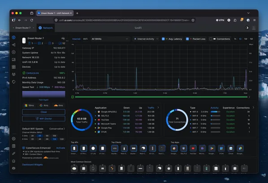This screenshot has width=268, height=183.
Task: Collapse the side panel with arrow toggle
Action: pyautogui.click(x=67, y=41)
